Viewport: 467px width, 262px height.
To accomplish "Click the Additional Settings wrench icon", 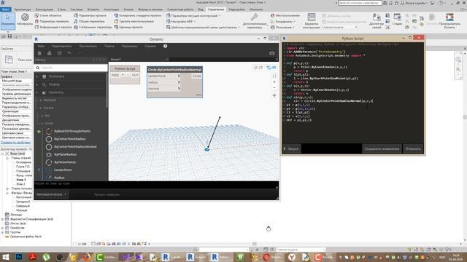I will pos(254,17).
